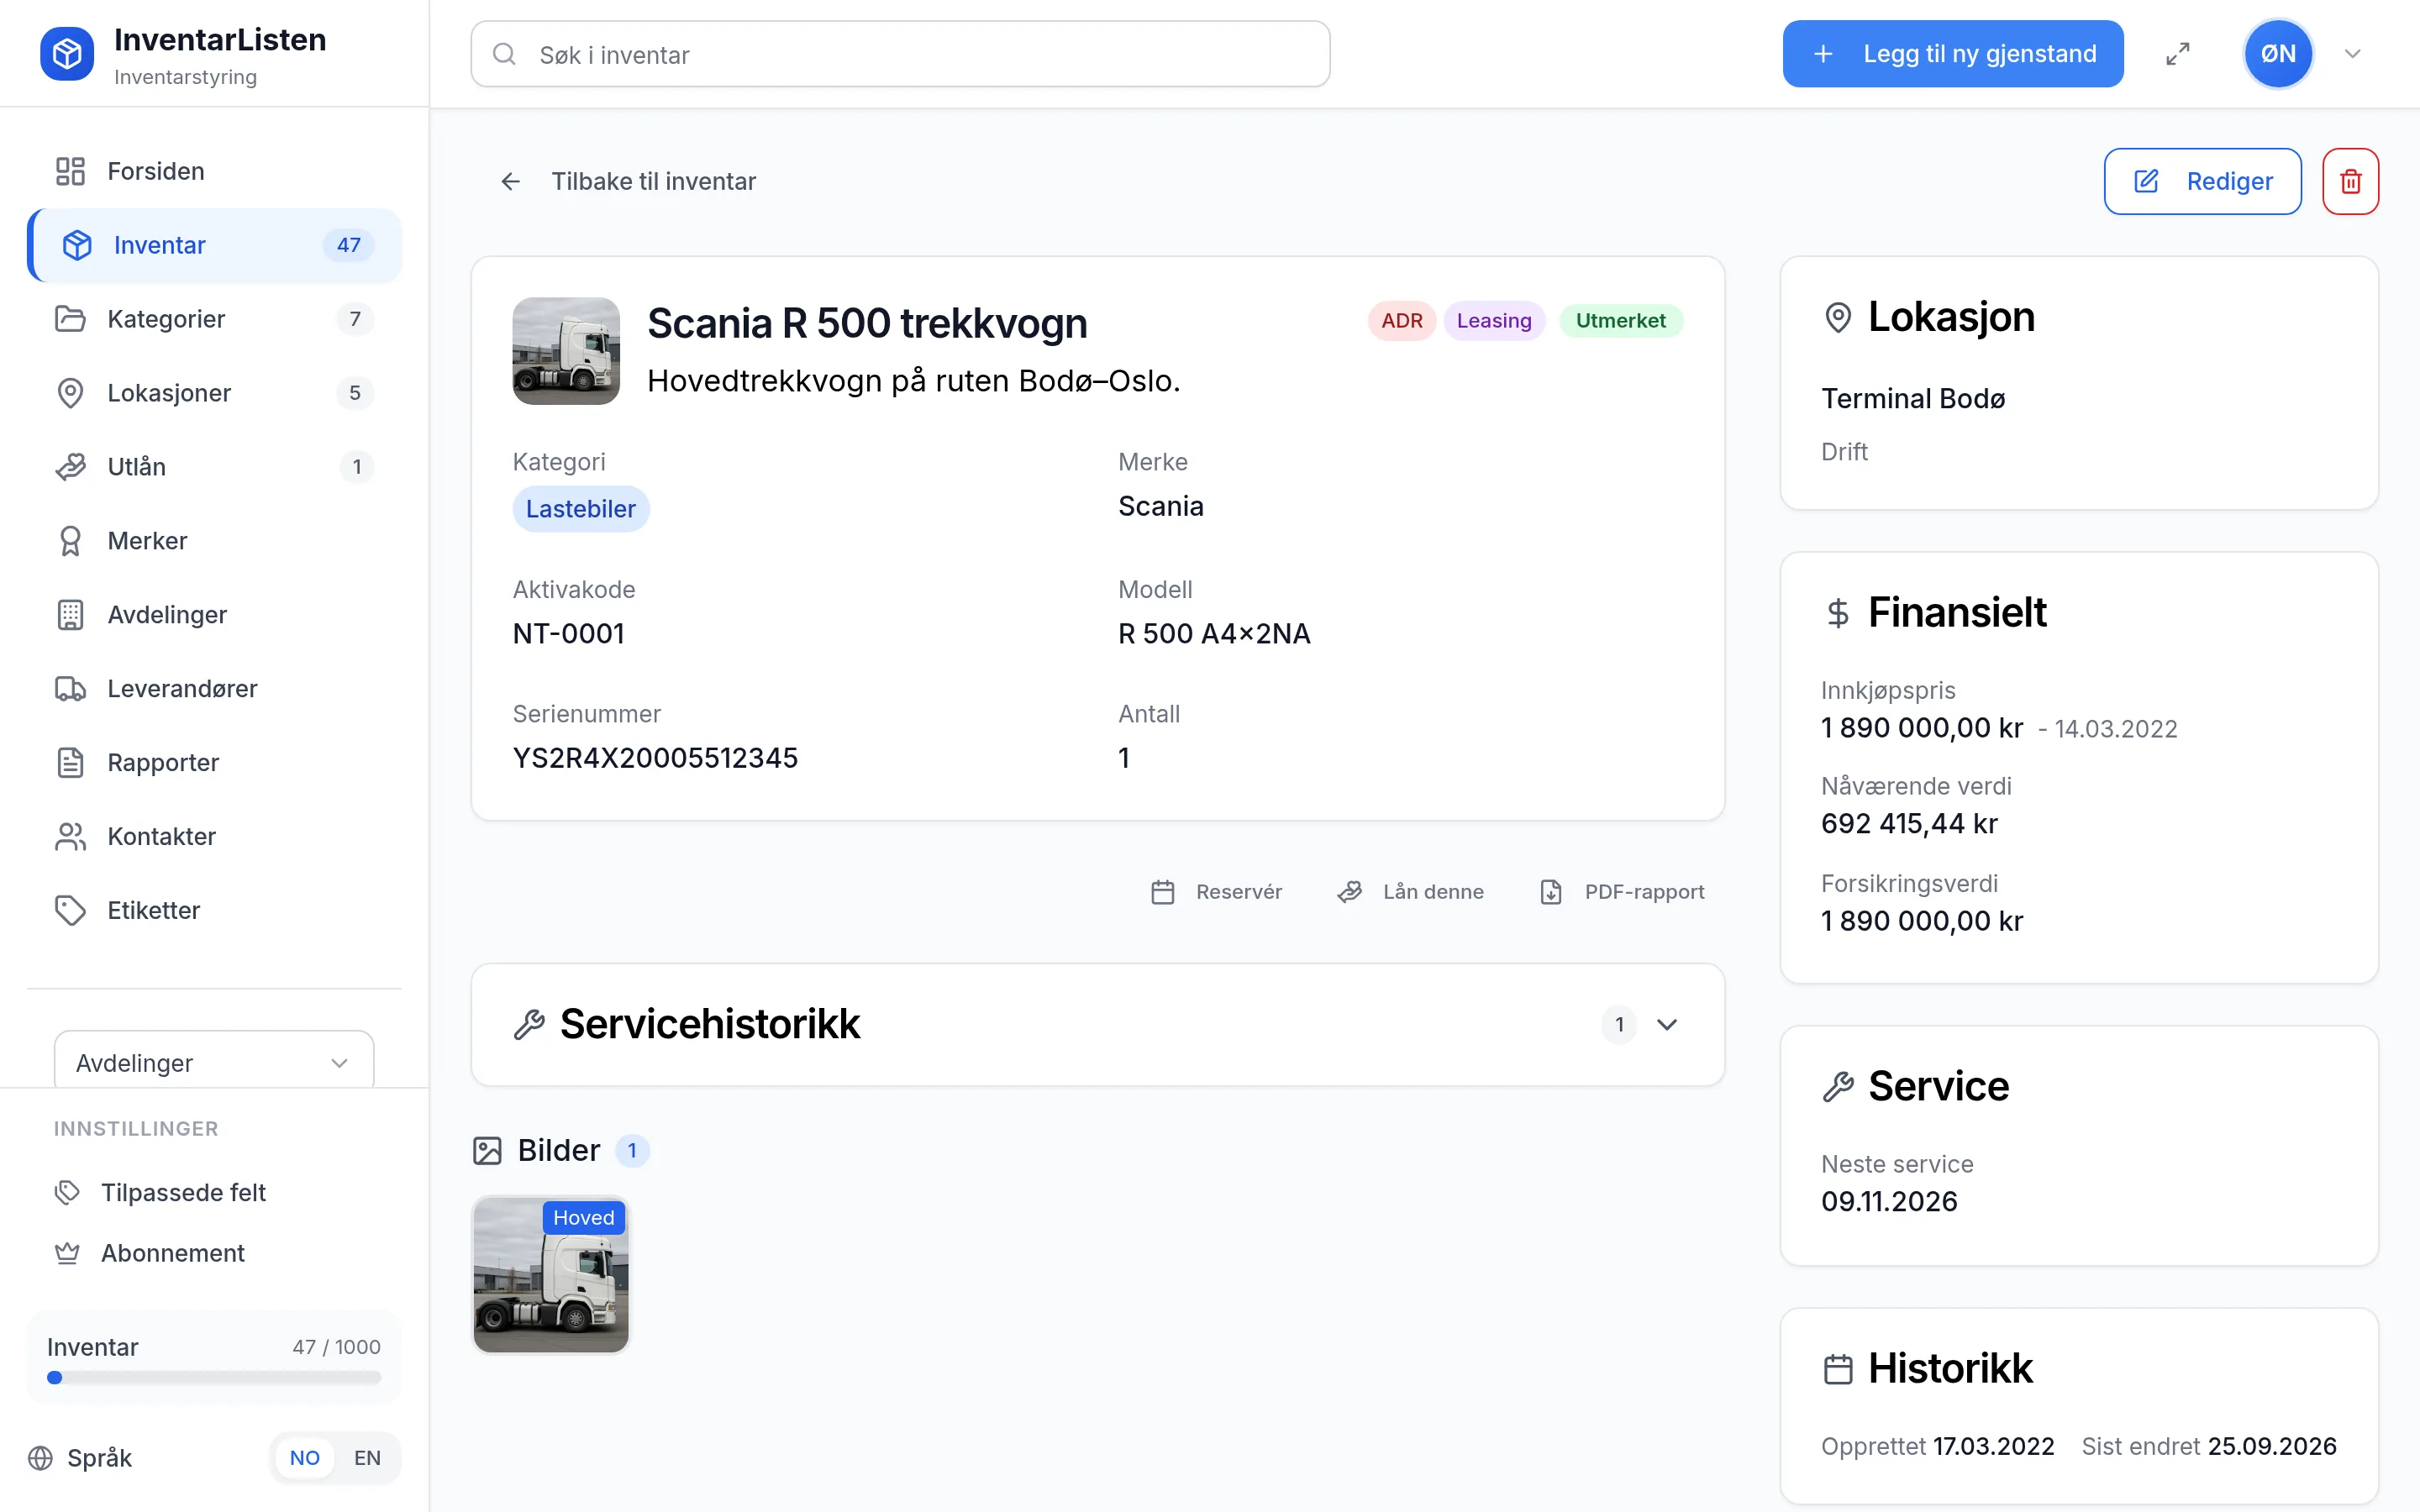Image resolution: width=2420 pixels, height=1512 pixels.
Task: Click the Leasing tag badge
Action: click(1494, 321)
